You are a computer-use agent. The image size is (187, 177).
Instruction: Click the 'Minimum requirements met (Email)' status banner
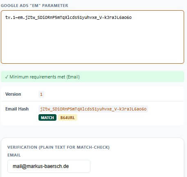[92, 77]
